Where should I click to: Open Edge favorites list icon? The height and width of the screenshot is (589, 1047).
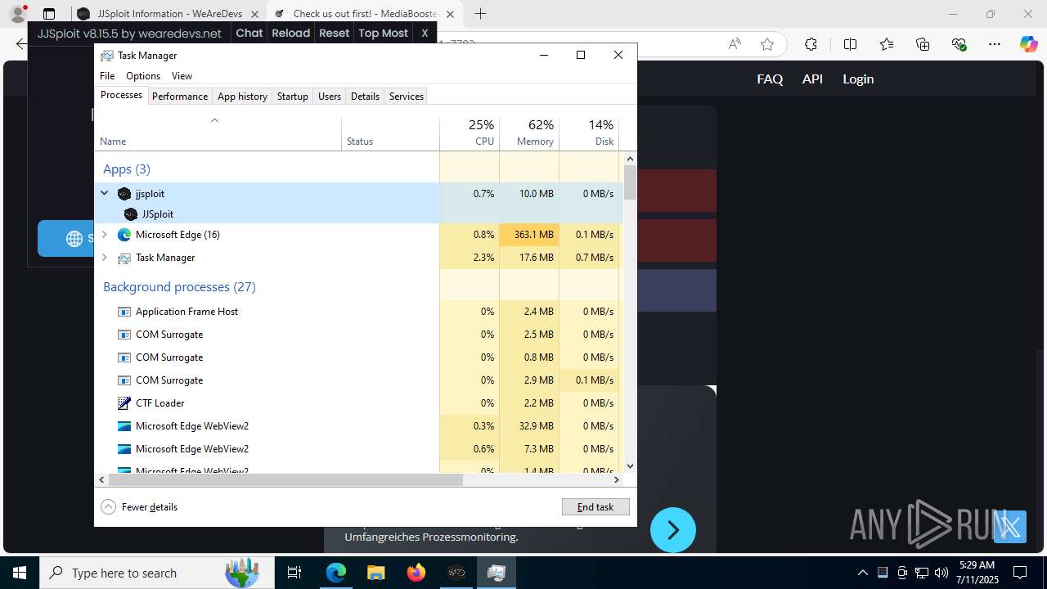[x=887, y=44]
